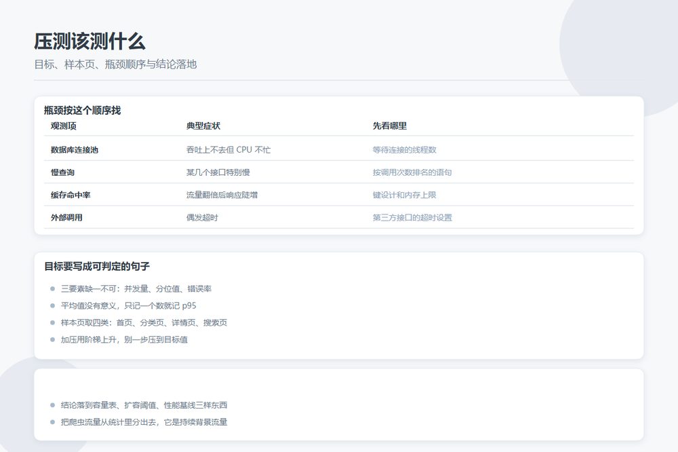This screenshot has width=678, height=452.
Task: Select the bullet 结论落到容量表、扩容阈值
Action: pyautogui.click(x=144, y=405)
